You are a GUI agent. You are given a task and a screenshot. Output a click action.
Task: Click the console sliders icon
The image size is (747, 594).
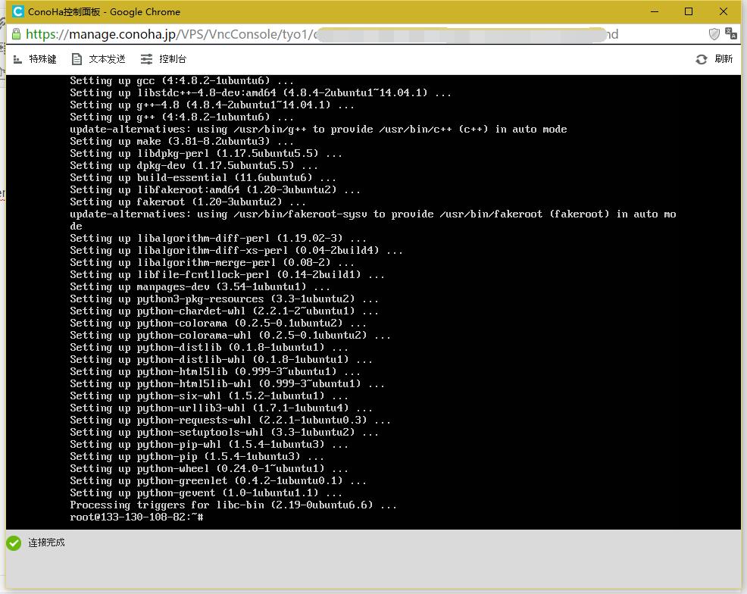tap(146, 59)
